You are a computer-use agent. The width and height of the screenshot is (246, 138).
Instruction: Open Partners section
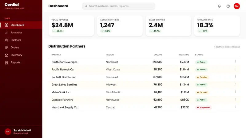21,40
